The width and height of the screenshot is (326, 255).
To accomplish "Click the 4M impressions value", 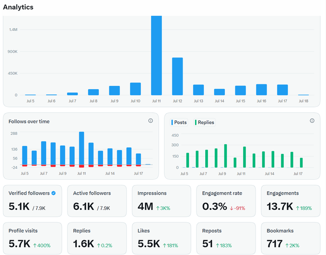I will point(145,207).
